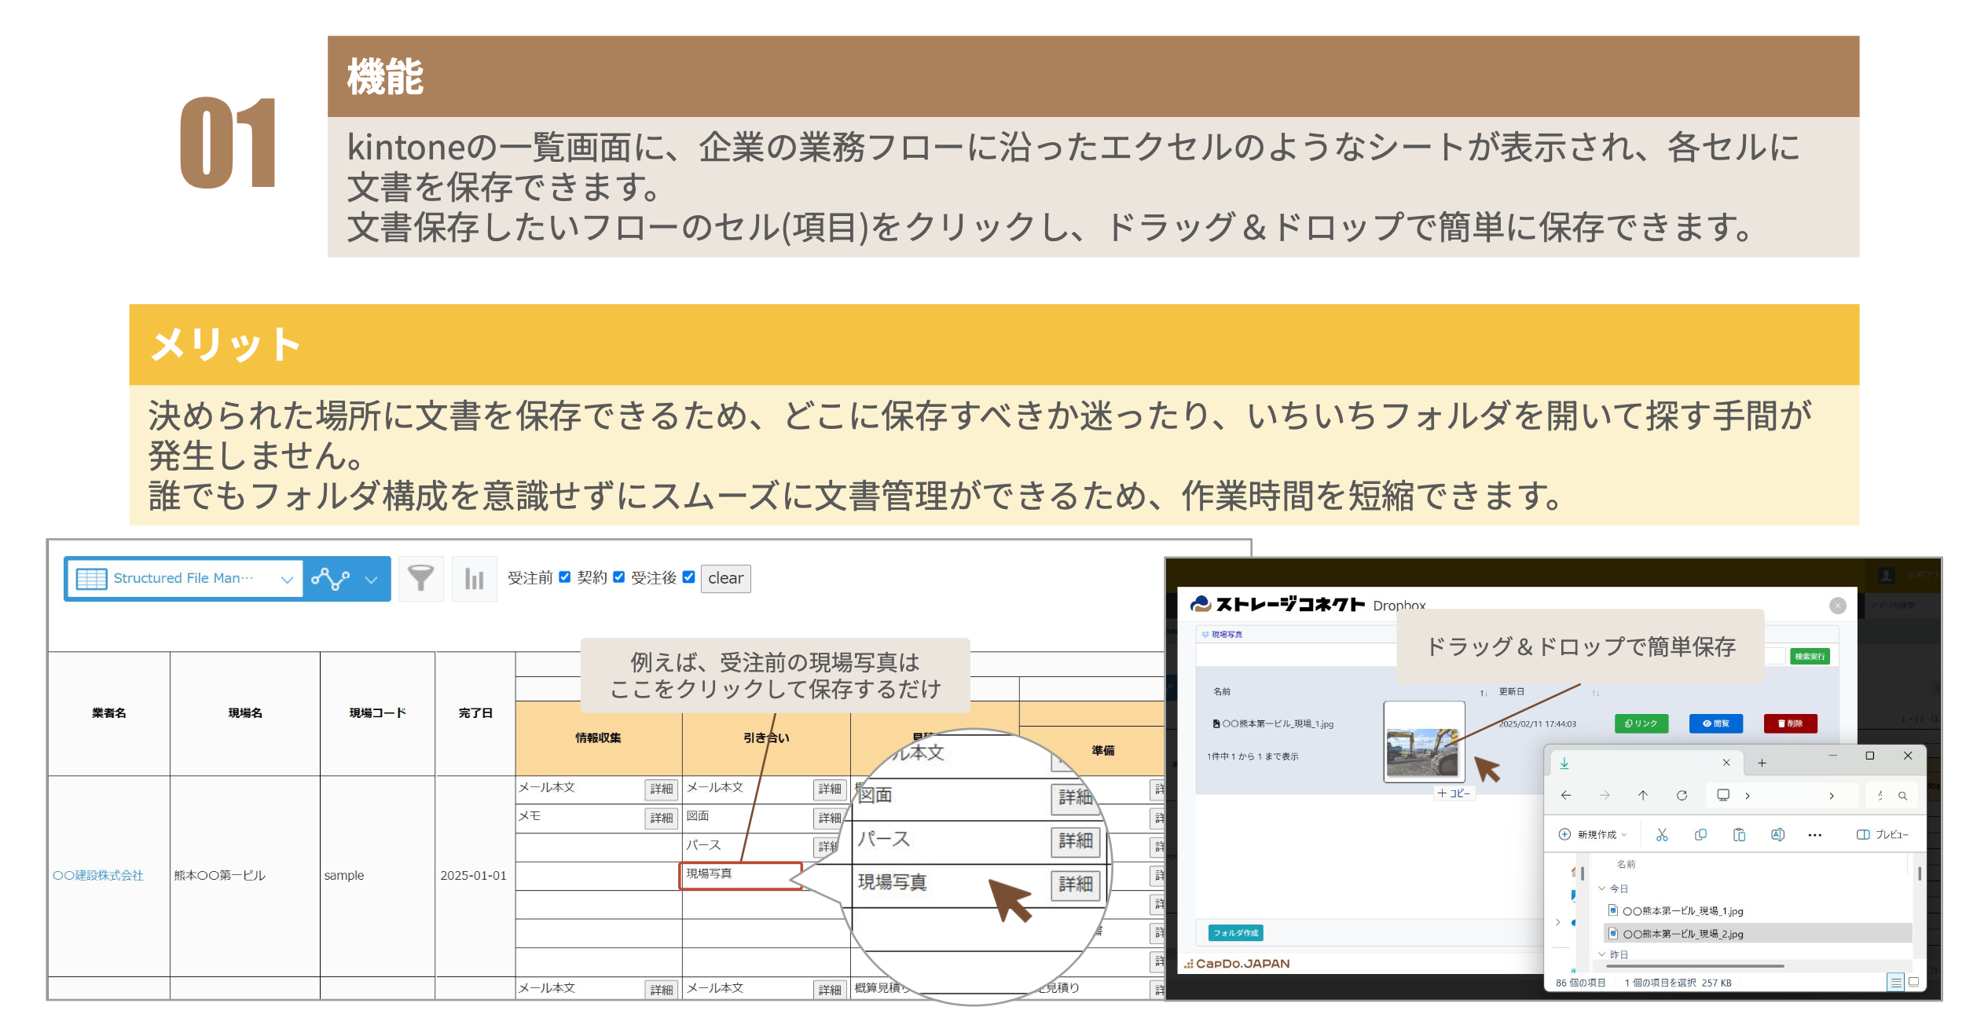Click the three-dot more options icon
Screen dimensions: 1977x1018
1814,835
